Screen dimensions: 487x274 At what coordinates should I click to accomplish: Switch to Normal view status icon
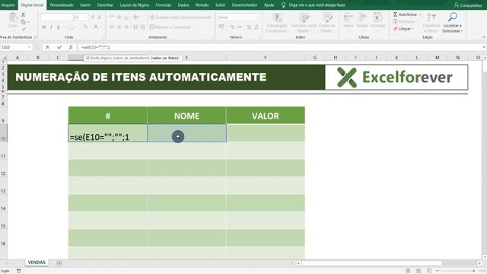[x=408, y=271]
